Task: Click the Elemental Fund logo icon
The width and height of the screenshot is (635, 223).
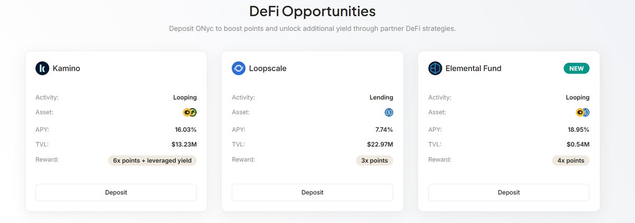Action: pyautogui.click(x=435, y=68)
